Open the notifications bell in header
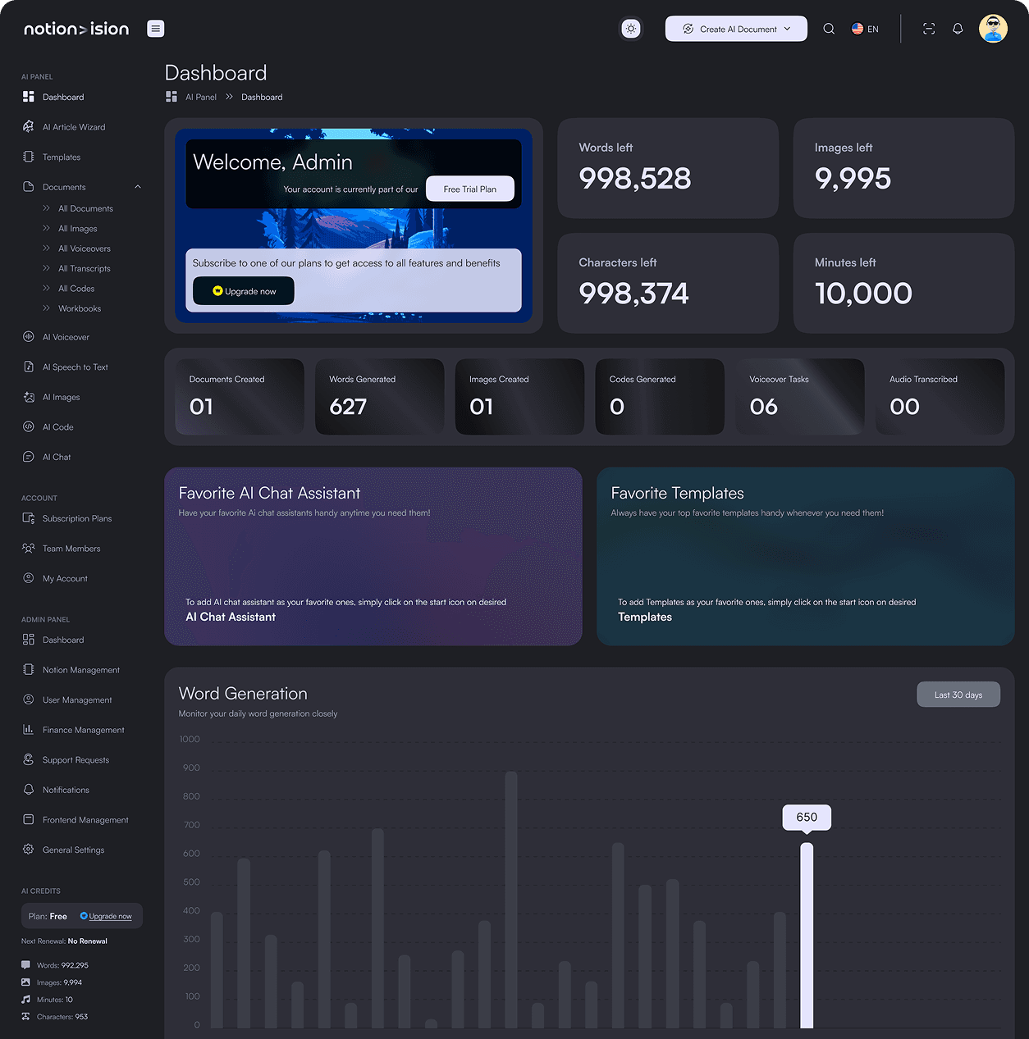Viewport: 1029px width, 1039px height. [x=958, y=29]
